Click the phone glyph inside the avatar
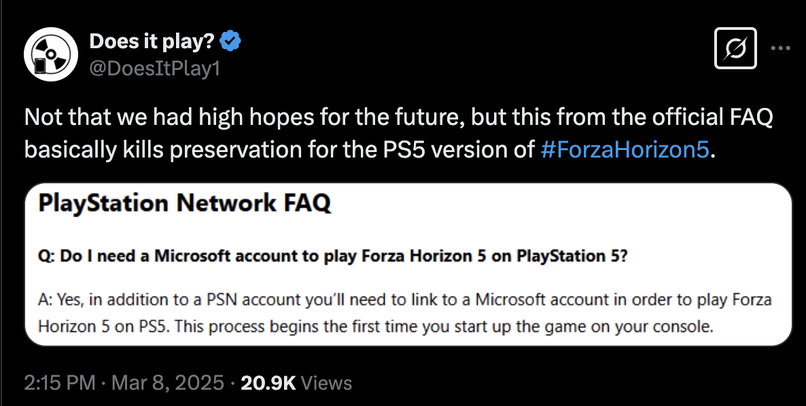The width and height of the screenshot is (806, 406). [39, 67]
